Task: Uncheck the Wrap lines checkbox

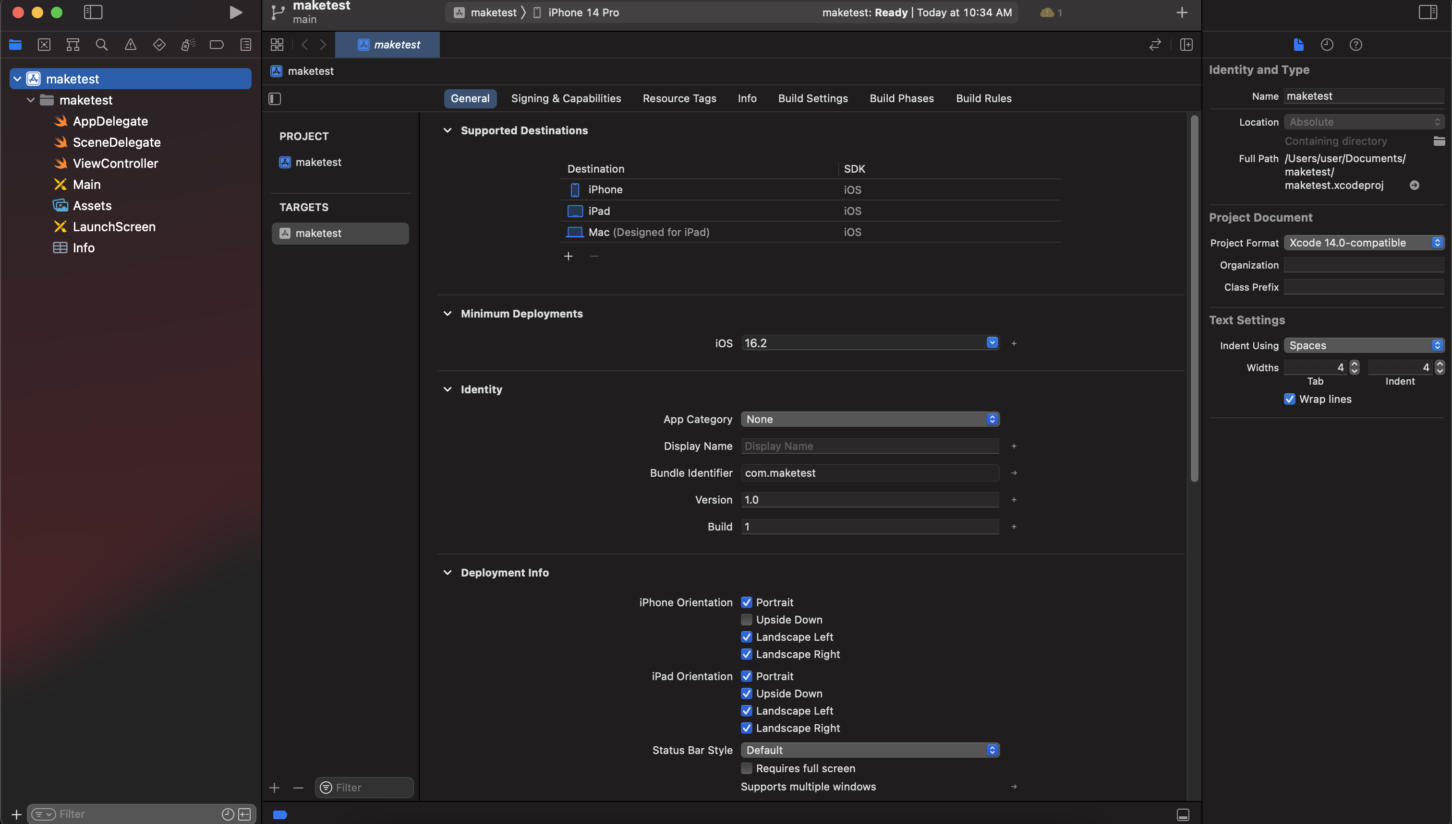Action: [1289, 399]
